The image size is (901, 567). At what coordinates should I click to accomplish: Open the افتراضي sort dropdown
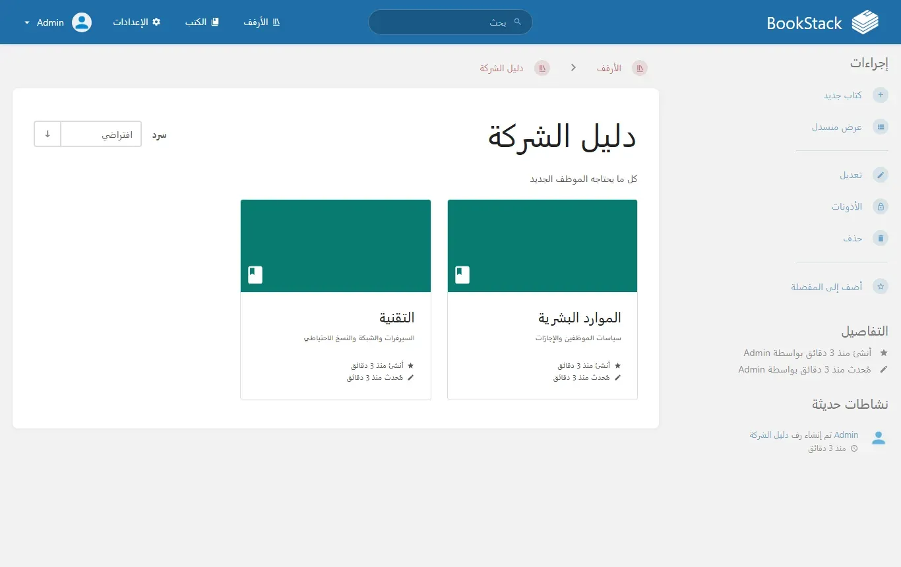(101, 134)
